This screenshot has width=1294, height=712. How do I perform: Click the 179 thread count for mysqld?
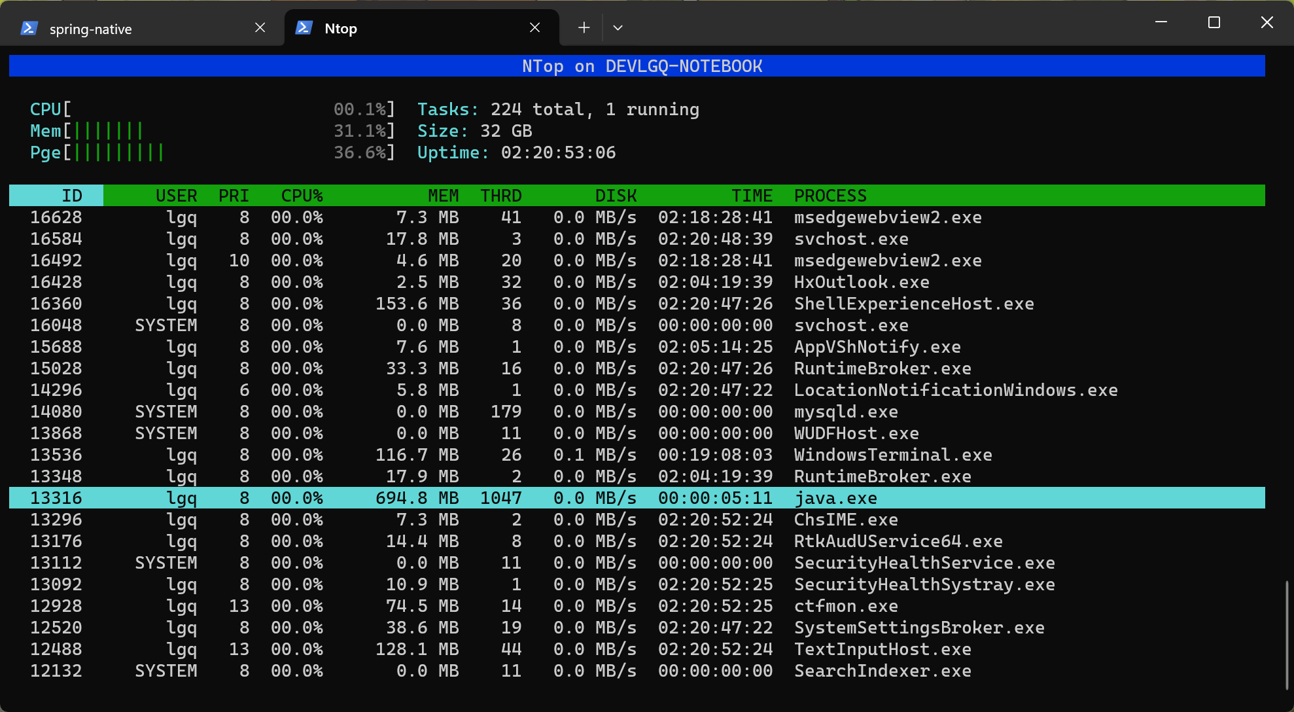coord(506,412)
